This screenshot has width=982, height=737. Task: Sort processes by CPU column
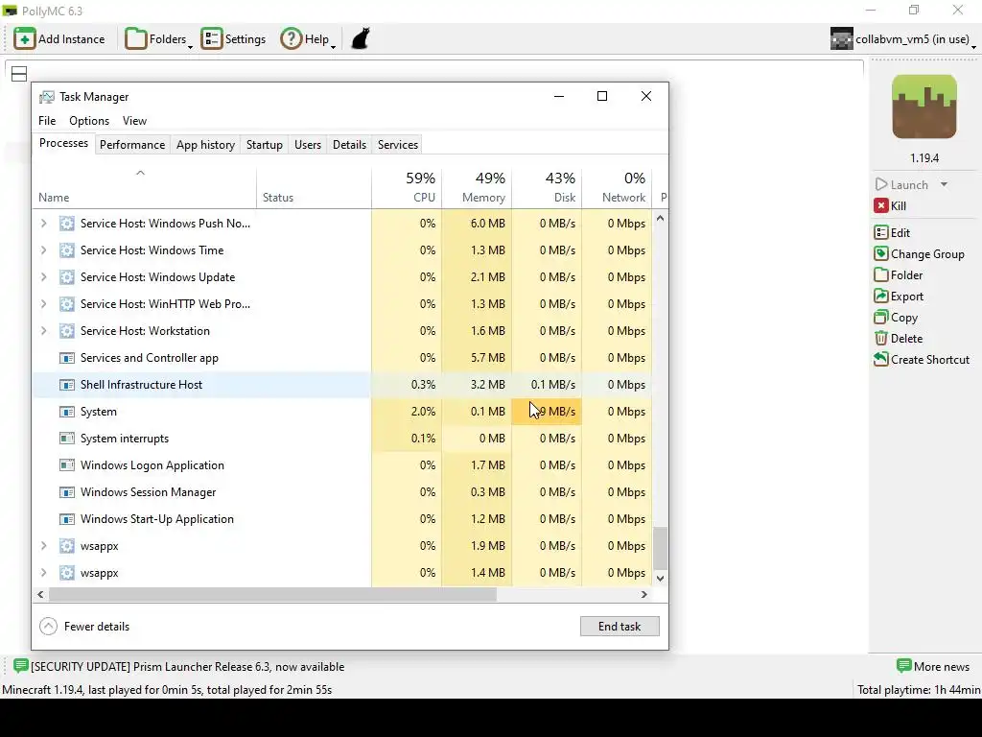(407, 187)
